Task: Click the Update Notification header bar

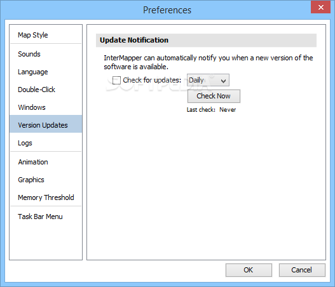Action: [206, 40]
